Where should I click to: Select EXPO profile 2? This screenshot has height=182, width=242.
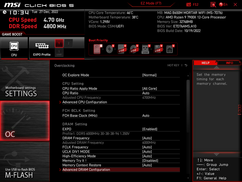68,43
